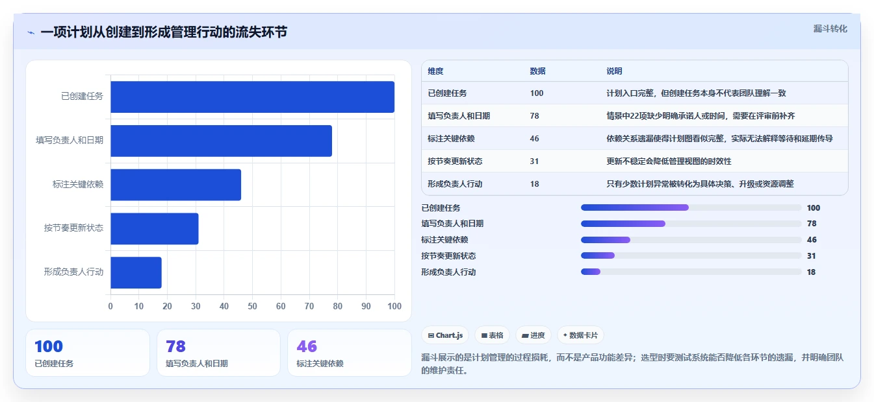Click table value 31 in 数据 column
Viewport: 874px width, 402px height.
click(x=534, y=161)
